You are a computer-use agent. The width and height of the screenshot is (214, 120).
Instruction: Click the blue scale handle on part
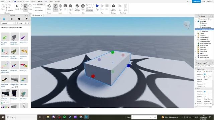coord(128,66)
